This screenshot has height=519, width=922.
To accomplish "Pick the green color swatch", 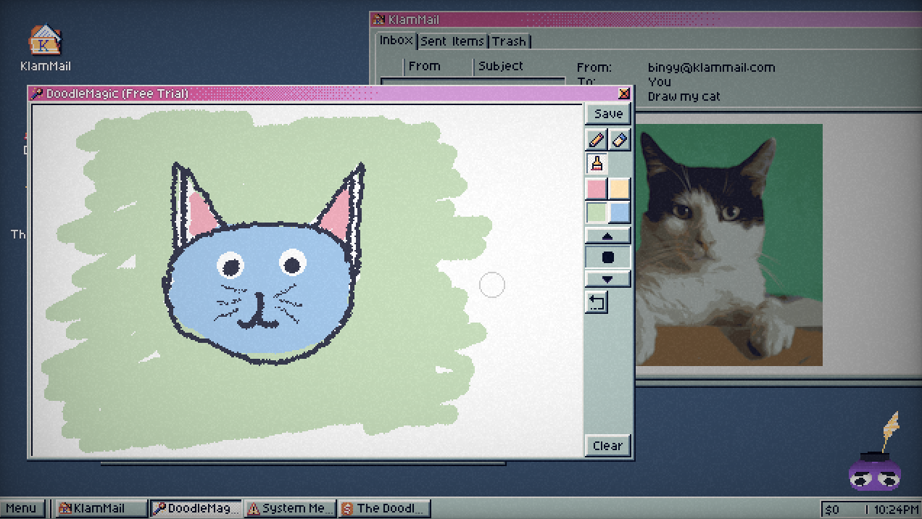I will coord(597,212).
